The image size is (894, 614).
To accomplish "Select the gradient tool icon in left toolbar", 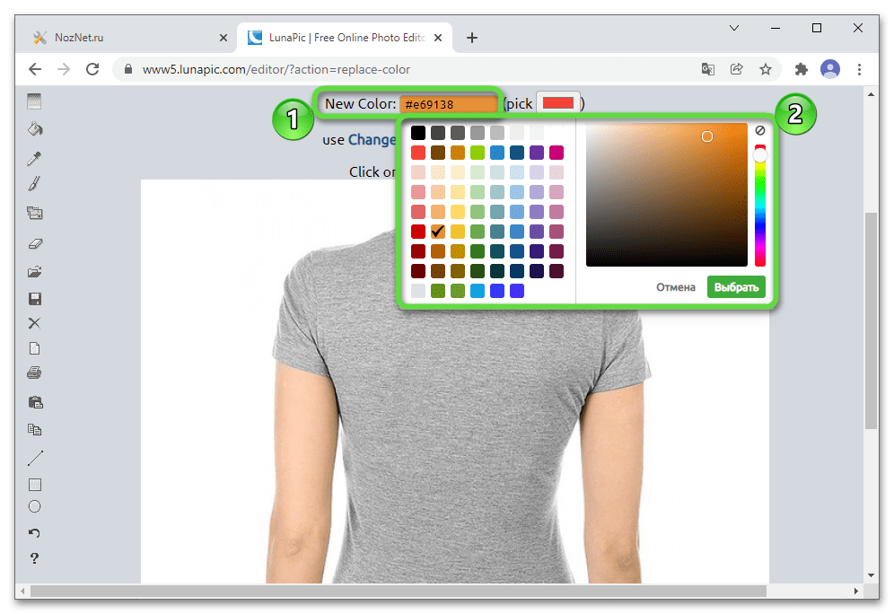I will pos(34,101).
